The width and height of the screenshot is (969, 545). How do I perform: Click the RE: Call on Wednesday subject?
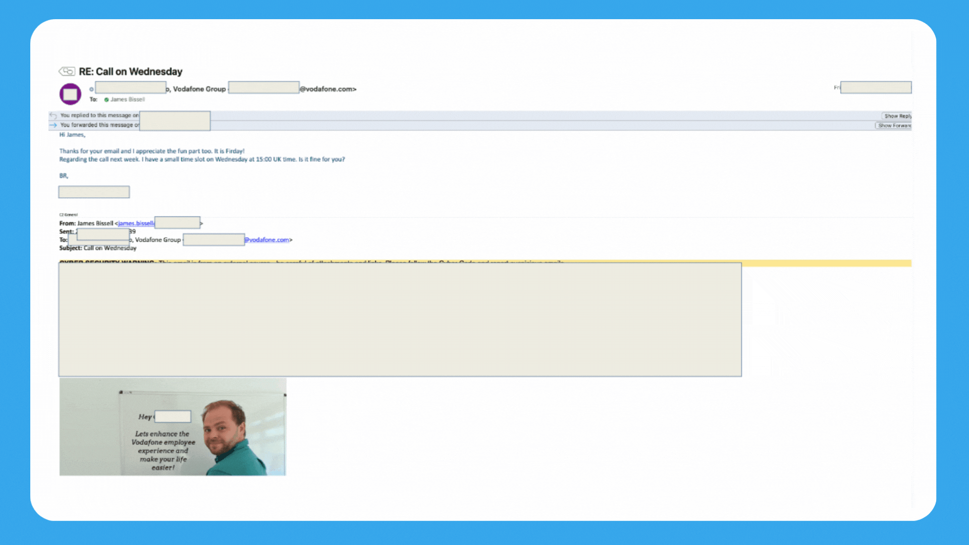click(131, 72)
